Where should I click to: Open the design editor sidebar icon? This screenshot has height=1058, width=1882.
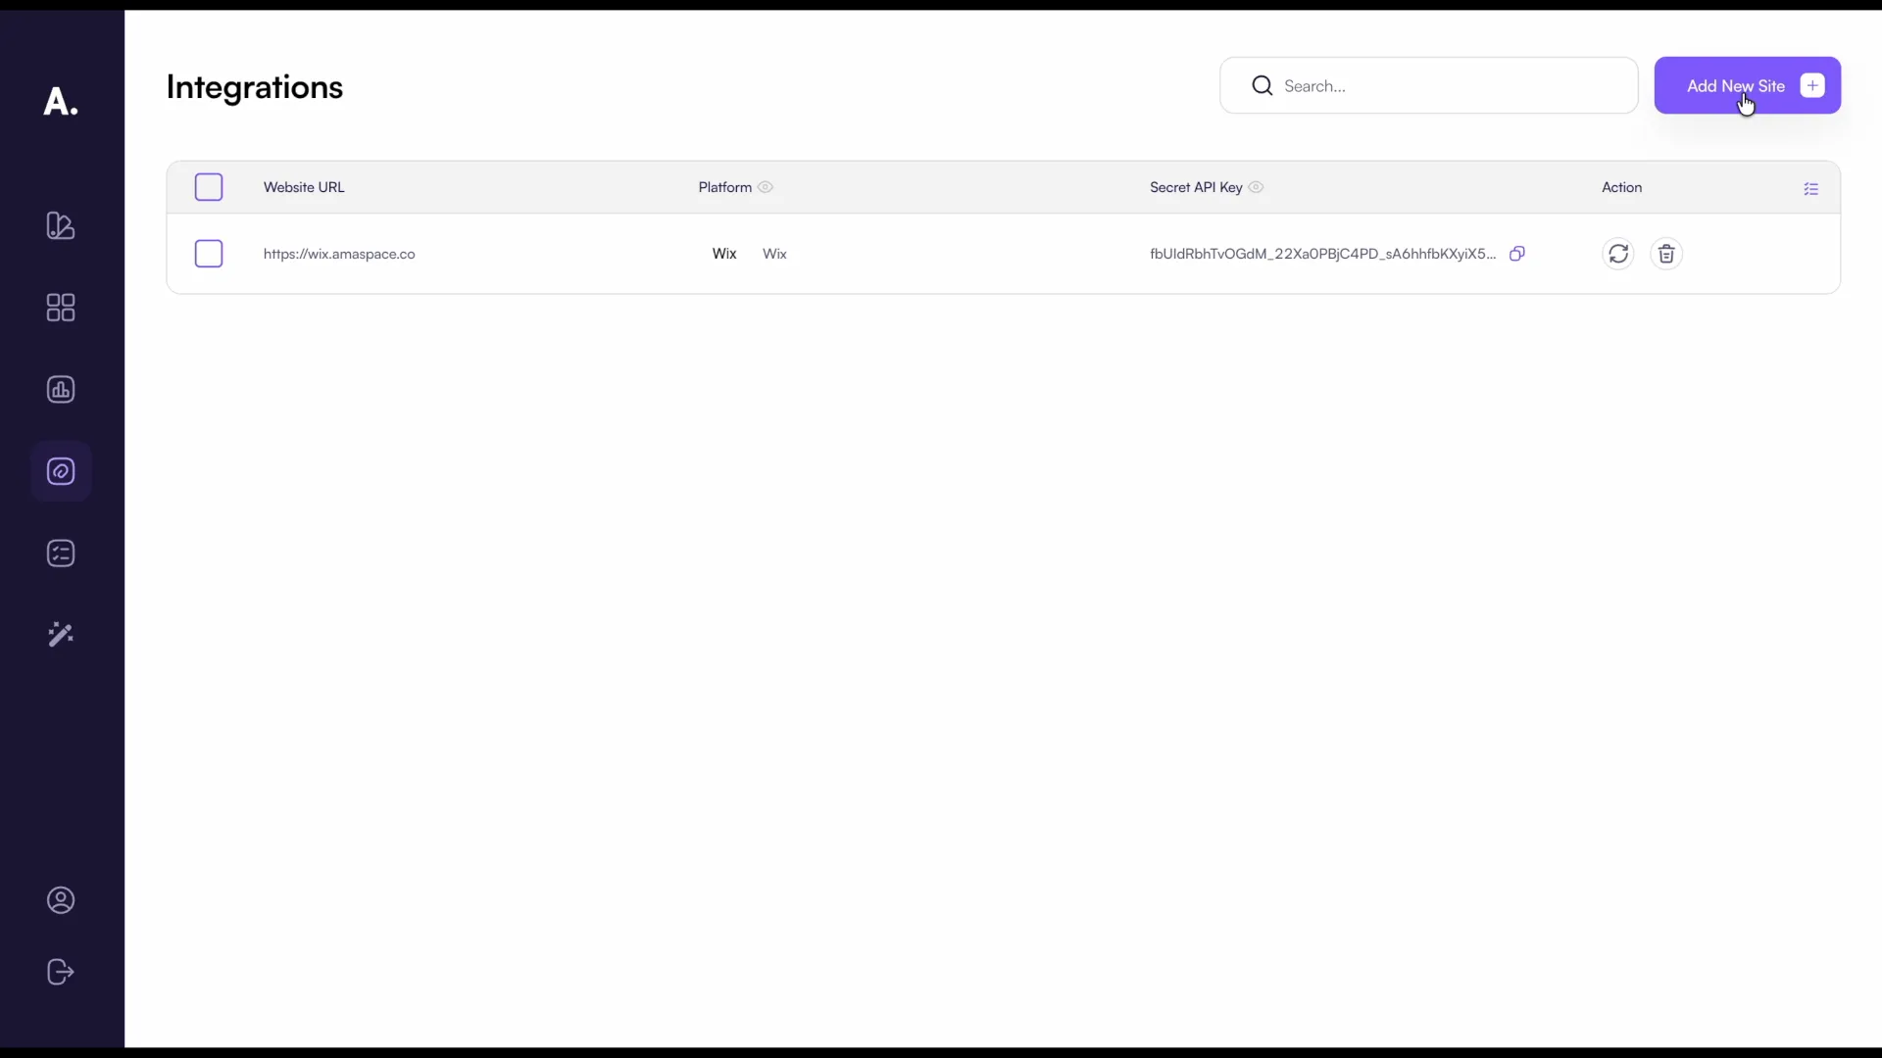pyautogui.click(x=61, y=225)
